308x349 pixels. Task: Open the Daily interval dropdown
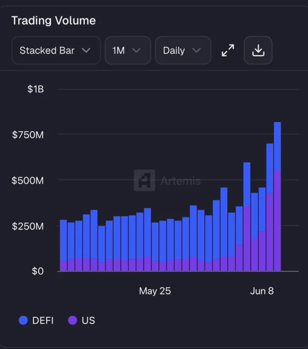[x=183, y=50]
